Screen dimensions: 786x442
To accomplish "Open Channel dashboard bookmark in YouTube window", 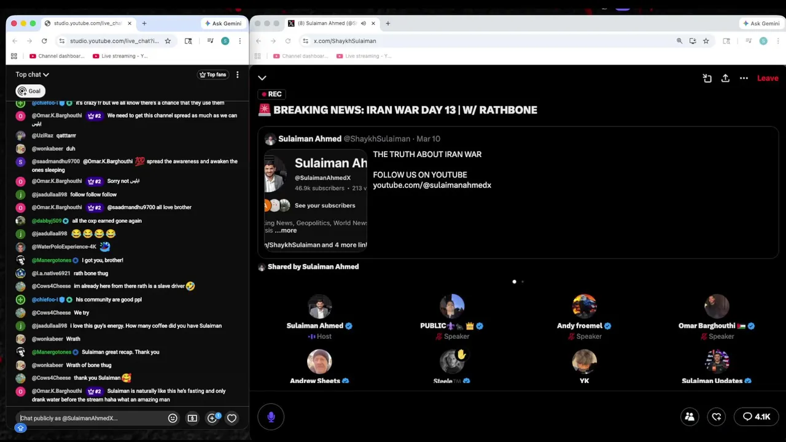I will point(57,56).
